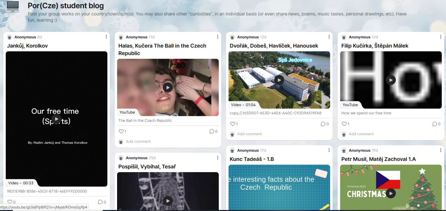The height and width of the screenshot is (211, 446).
Task: Open the three-dot menu on the Petr Musil post
Action: (441, 150)
